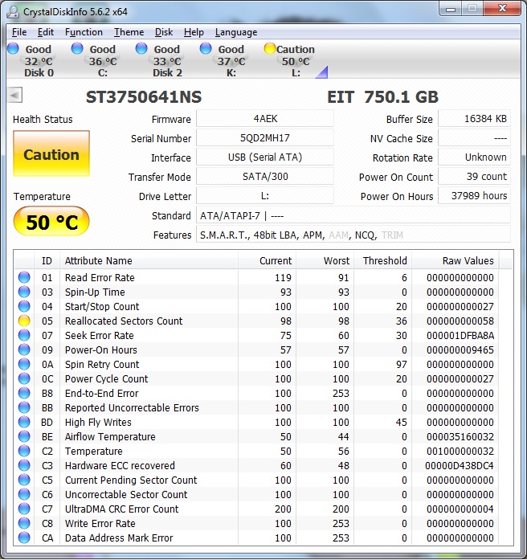Click blue status dot for Uncorrectable Sector Count
The height and width of the screenshot is (560, 527).
pos(24,494)
